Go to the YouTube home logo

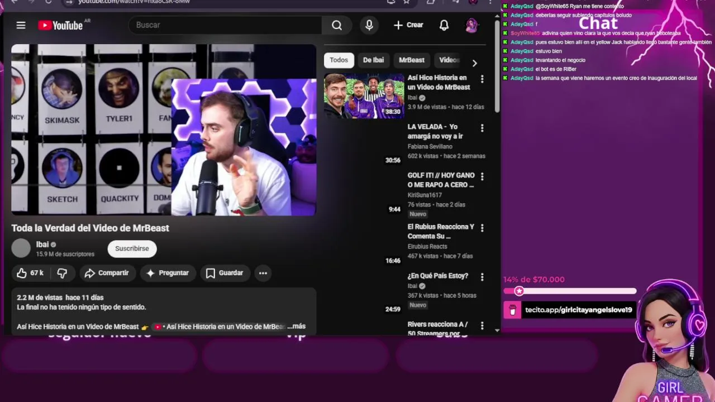(60, 25)
